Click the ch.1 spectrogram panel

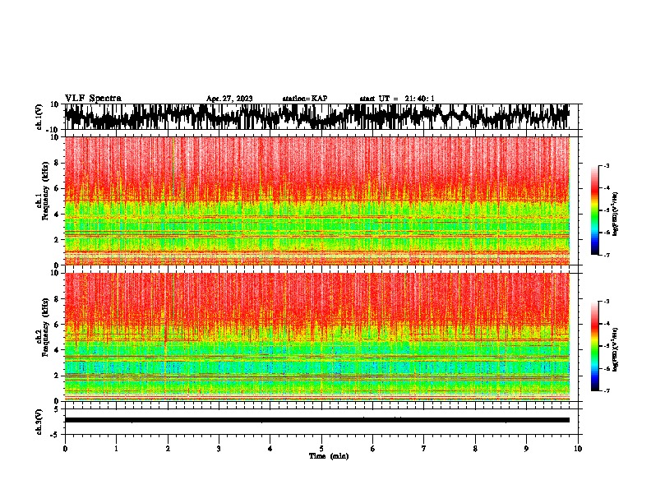click(x=316, y=201)
